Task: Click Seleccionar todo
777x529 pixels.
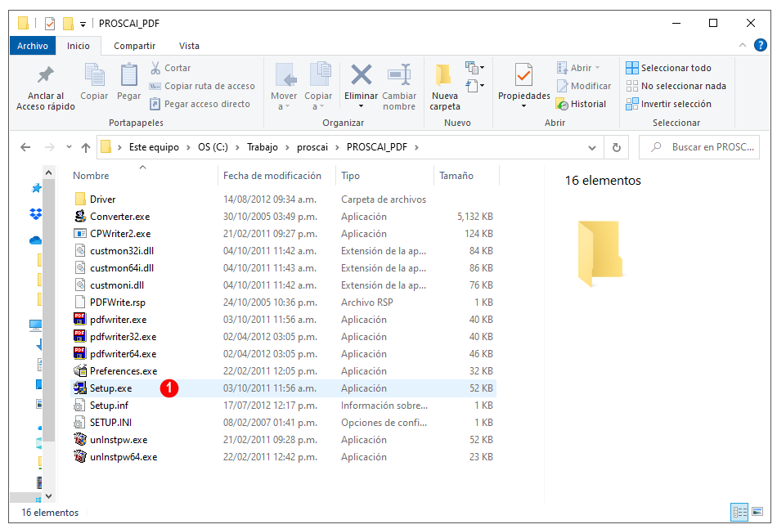Action: click(x=668, y=68)
